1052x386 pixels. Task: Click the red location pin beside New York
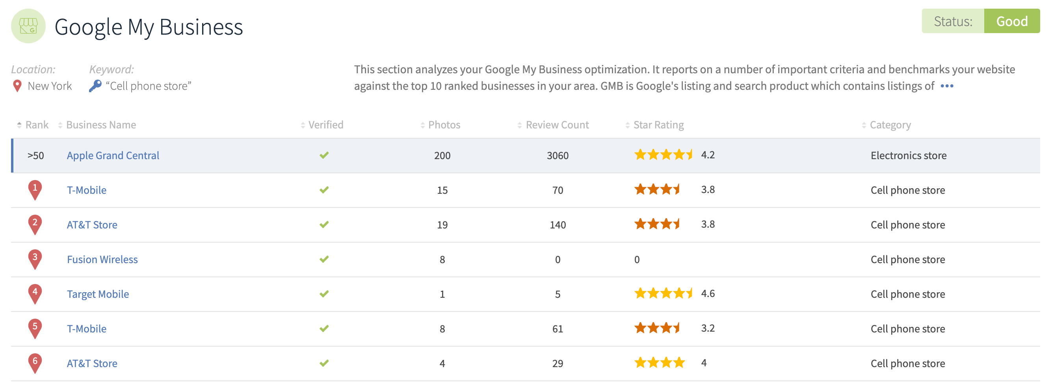(x=17, y=86)
